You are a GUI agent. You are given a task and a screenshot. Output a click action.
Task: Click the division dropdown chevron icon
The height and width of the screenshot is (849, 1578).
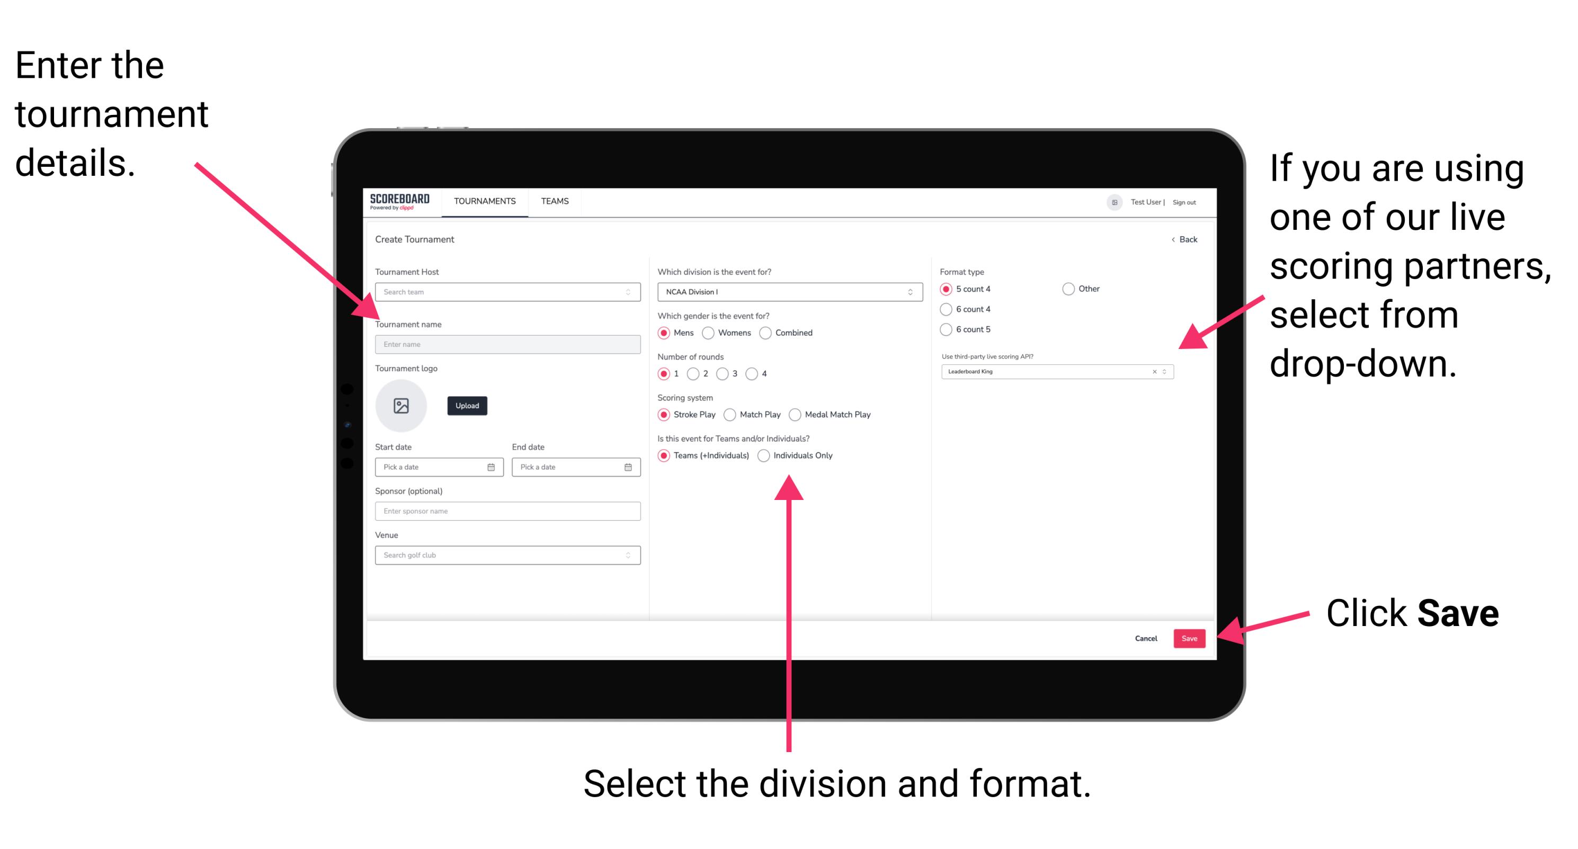(x=911, y=294)
